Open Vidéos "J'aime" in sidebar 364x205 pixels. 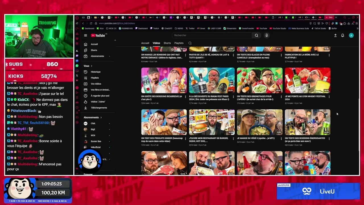(98, 102)
